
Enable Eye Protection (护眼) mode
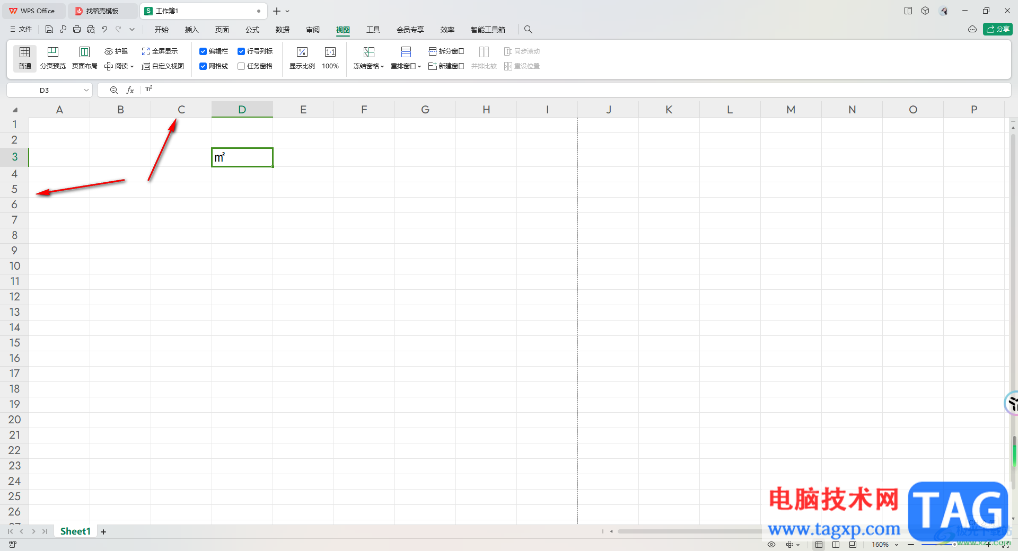[116, 51]
